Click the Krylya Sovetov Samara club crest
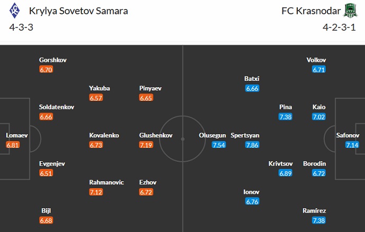The width and height of the screenshot is (365, 232). [x=15, y=11]
